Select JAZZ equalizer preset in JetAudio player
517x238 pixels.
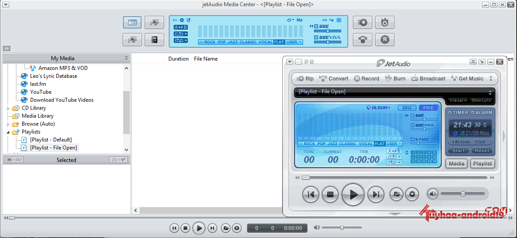coord(333,144)
